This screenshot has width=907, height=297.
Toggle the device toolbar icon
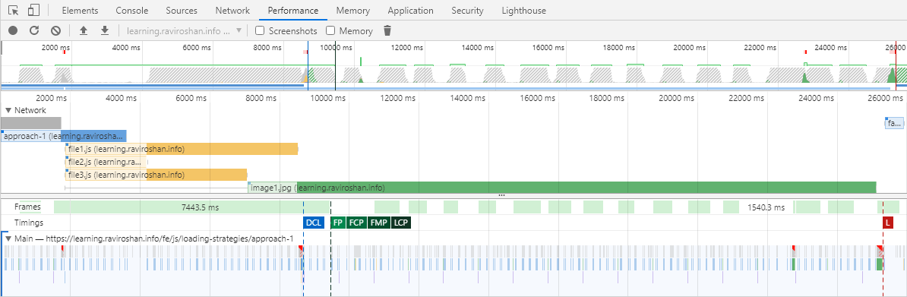point(33,11)
